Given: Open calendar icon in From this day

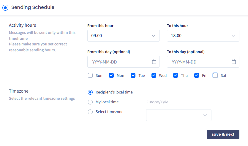Looking at the screenshot, I should tap(154, 62).
